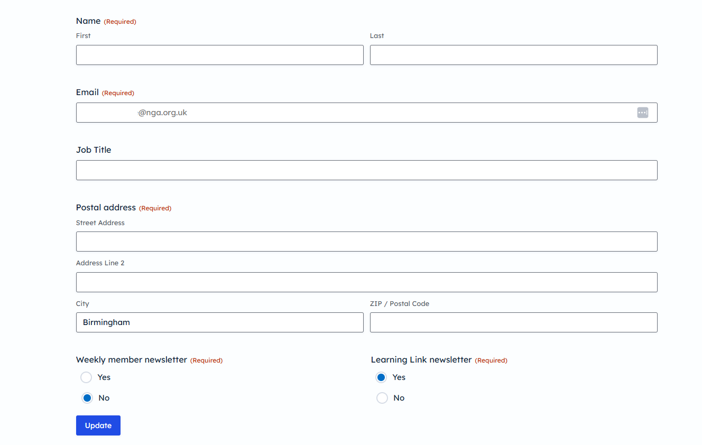Click the Email field label
This screenshot has height=445, width=702.
click(x=87, y=92)
